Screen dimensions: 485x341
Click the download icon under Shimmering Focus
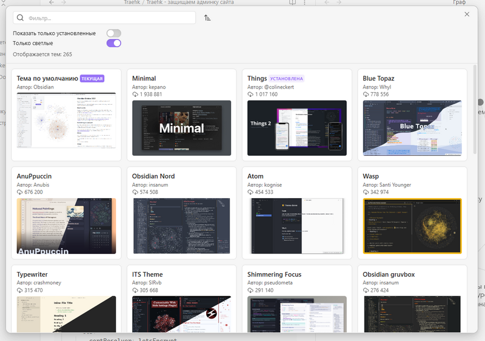point(250,290)
